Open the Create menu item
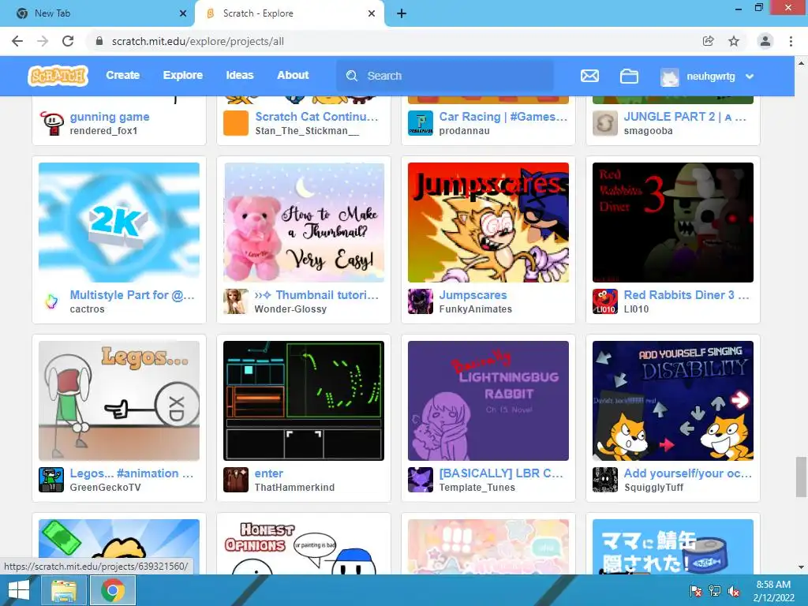The width and height of the screenshot is (808, 606). click(x=122, y=75)
